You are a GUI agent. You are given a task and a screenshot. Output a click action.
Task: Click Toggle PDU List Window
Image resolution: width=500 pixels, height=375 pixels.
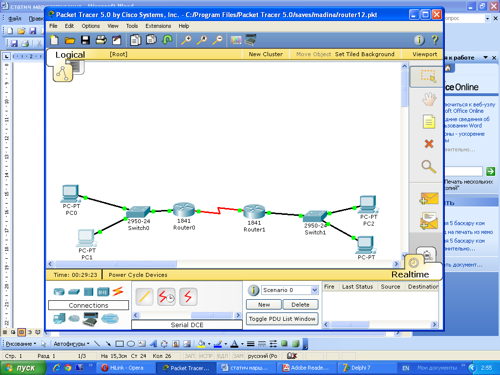coord(282,319)
